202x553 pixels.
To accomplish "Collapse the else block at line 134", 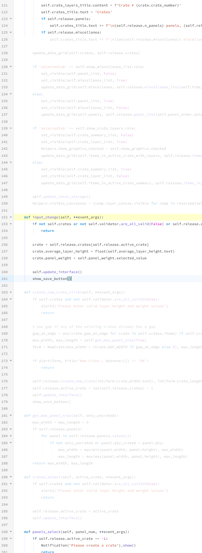I will pyautogui.click(x=11, y=94).
